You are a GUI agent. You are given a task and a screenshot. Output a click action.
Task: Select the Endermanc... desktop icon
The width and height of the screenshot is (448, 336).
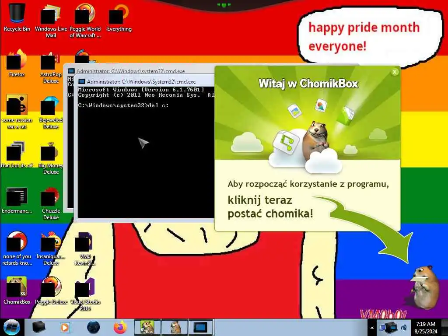pos(17,199)
